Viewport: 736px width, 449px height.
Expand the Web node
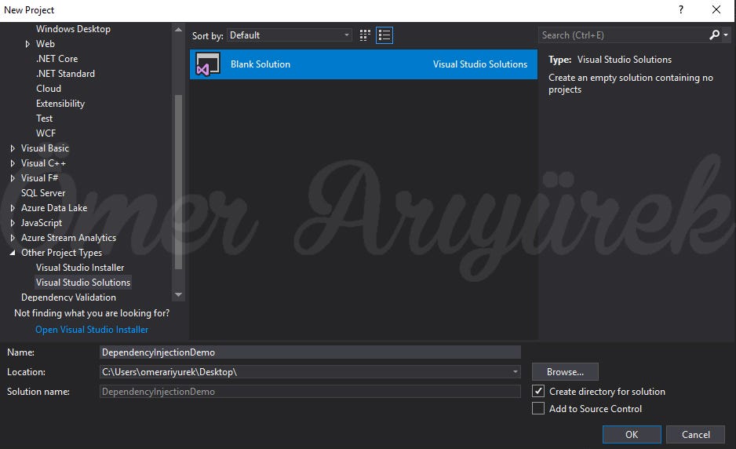(x=27, y=44)
